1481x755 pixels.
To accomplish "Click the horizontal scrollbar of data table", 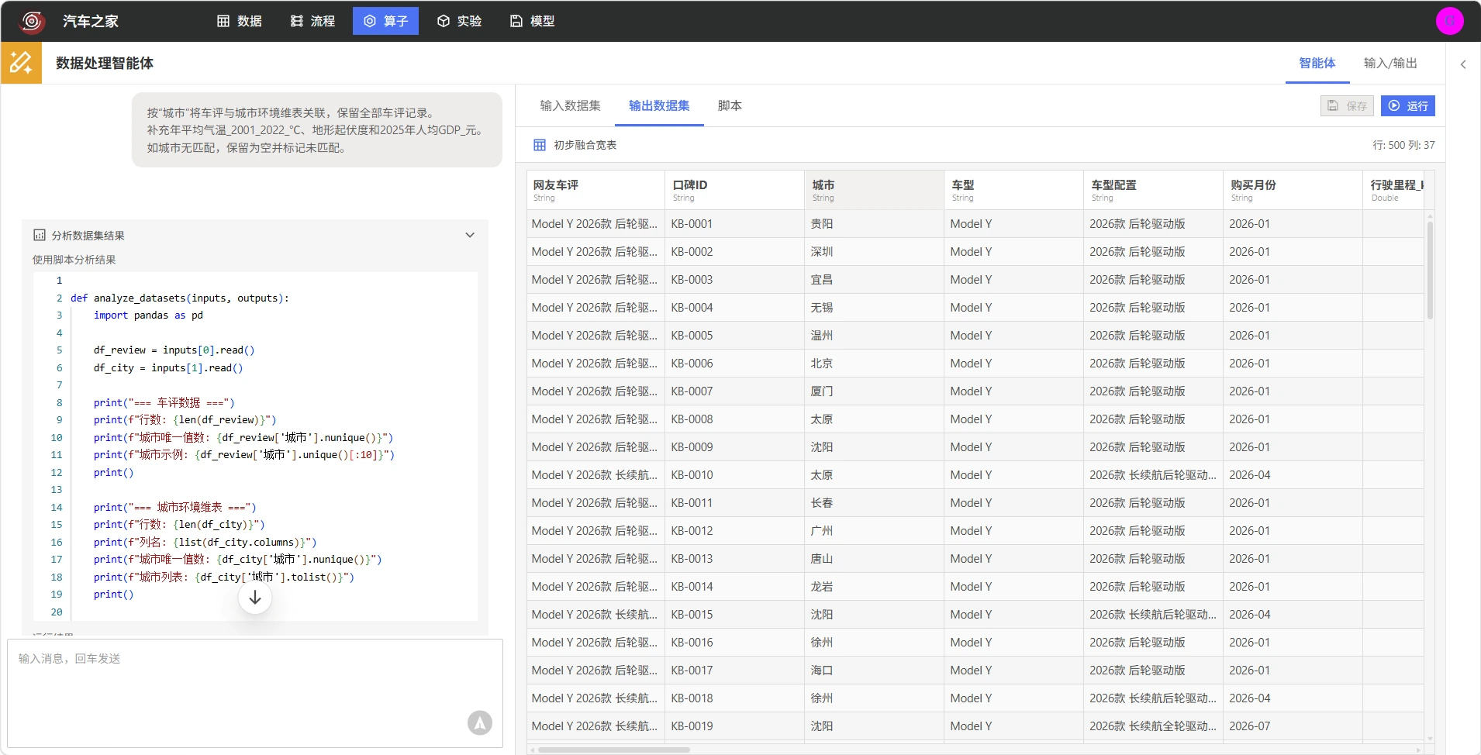I will click(x=614, y=750).
